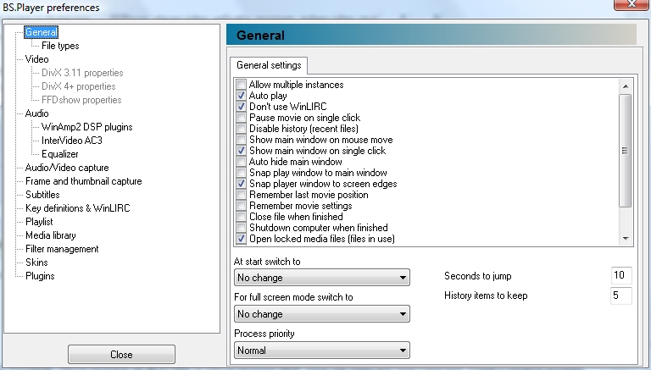
Task: Check Shutdown computer when finished
Action: (241, 228)
